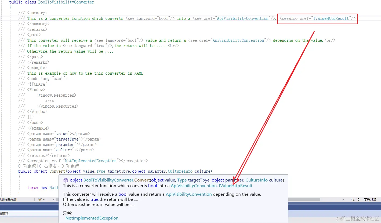Click the line number indicator 行: 10
This screenshot has width=381, height=223.
355,199
